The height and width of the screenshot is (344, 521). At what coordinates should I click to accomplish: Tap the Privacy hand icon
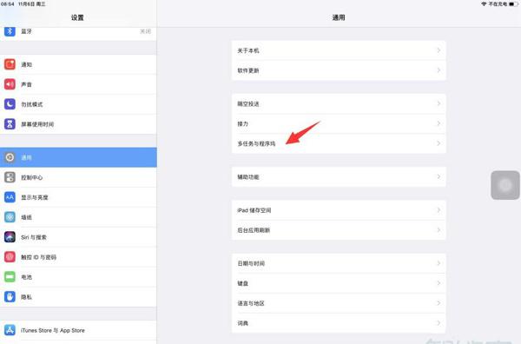coord(10,297)
